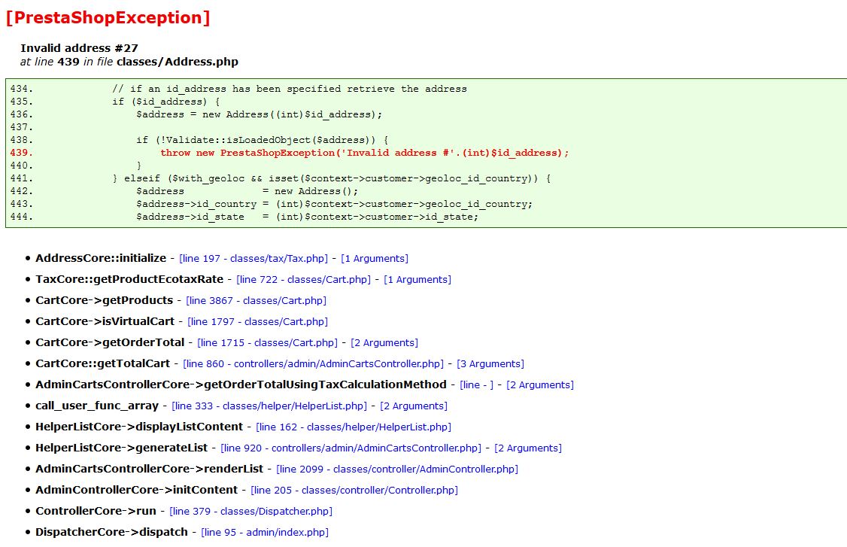The width and height of the screenshot is (847, 547).
Task: Click code line 443 id_country assignment
Action: 335,205
